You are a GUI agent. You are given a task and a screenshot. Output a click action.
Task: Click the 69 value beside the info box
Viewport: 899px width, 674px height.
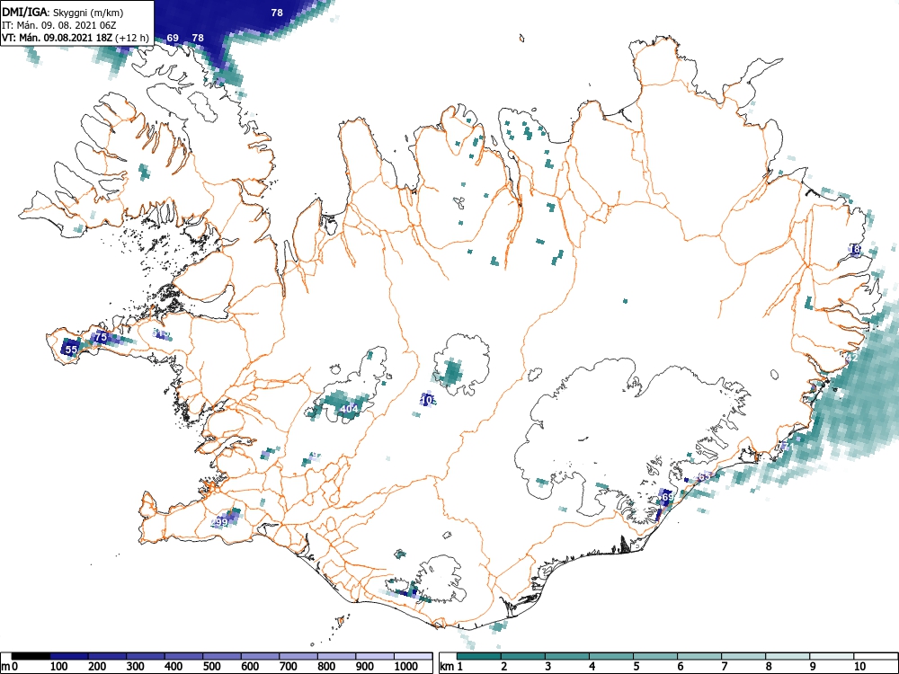pyautogui.click(x=173, y=38)
